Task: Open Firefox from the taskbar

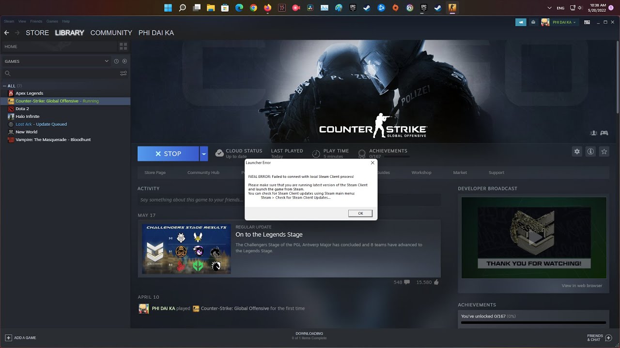Action: coord(267,8)
